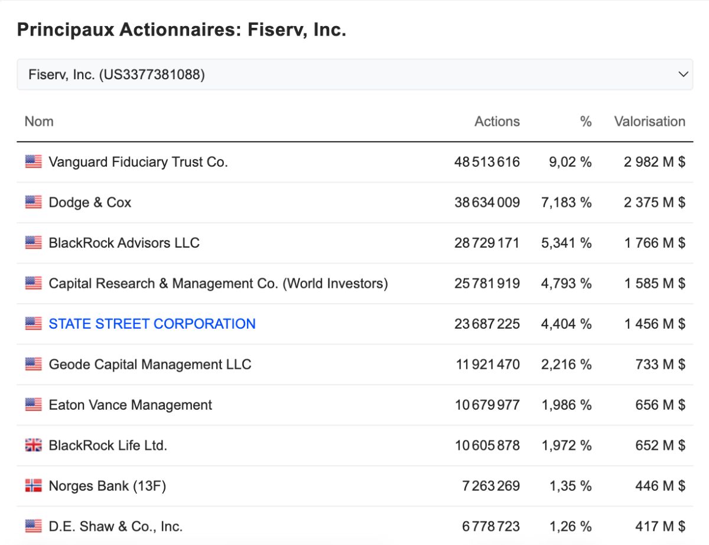Click the flag icon next to D.E. Shaw & Co.
Image resolution: width=709 pixels, height=545 pixels.
(x=34, y=526)
